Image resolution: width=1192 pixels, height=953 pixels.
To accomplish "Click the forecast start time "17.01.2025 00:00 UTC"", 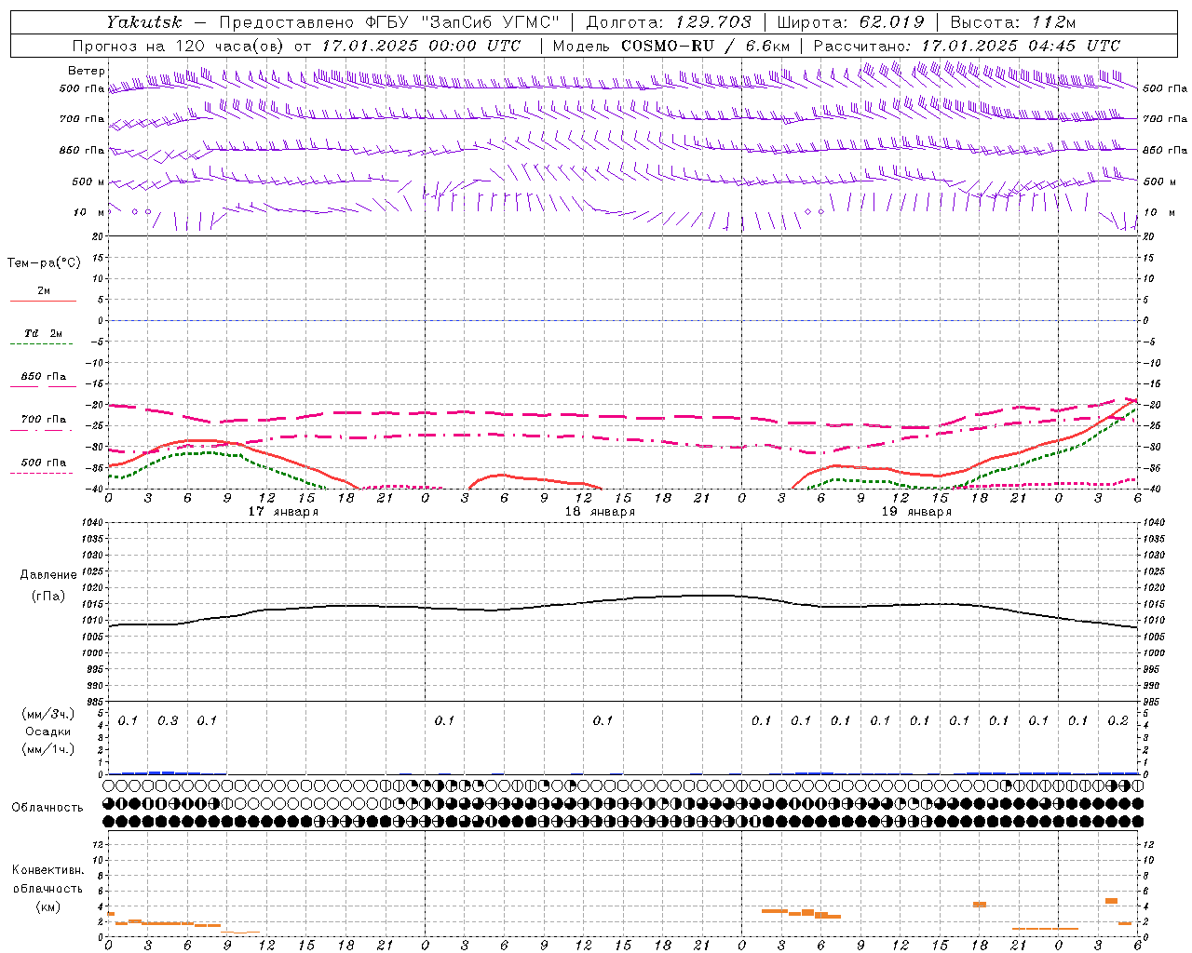I will [x=421, y=46].
